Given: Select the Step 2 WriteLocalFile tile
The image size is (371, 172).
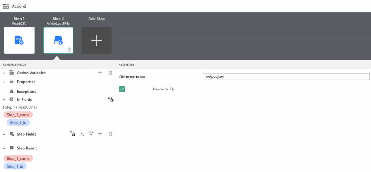Looking at the screenshot, I should point(59,40).
